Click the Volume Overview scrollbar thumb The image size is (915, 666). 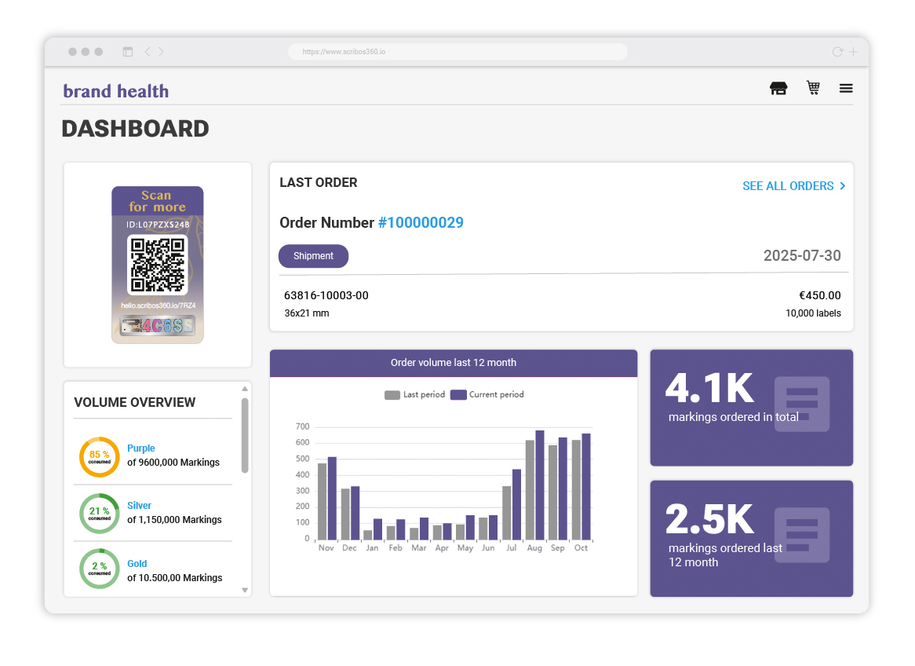click(x=245, y=435)
